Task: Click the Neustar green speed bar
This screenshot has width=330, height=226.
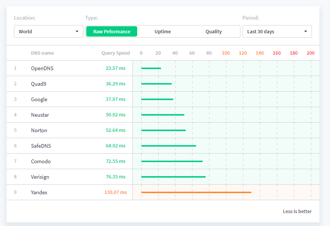Action: point(163,115)
